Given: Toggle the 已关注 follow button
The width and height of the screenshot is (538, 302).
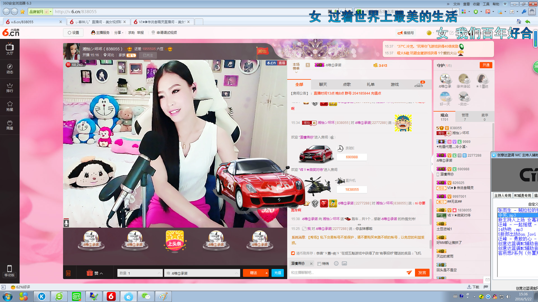Looking at the screenshot, I should (x=148, y=55).
